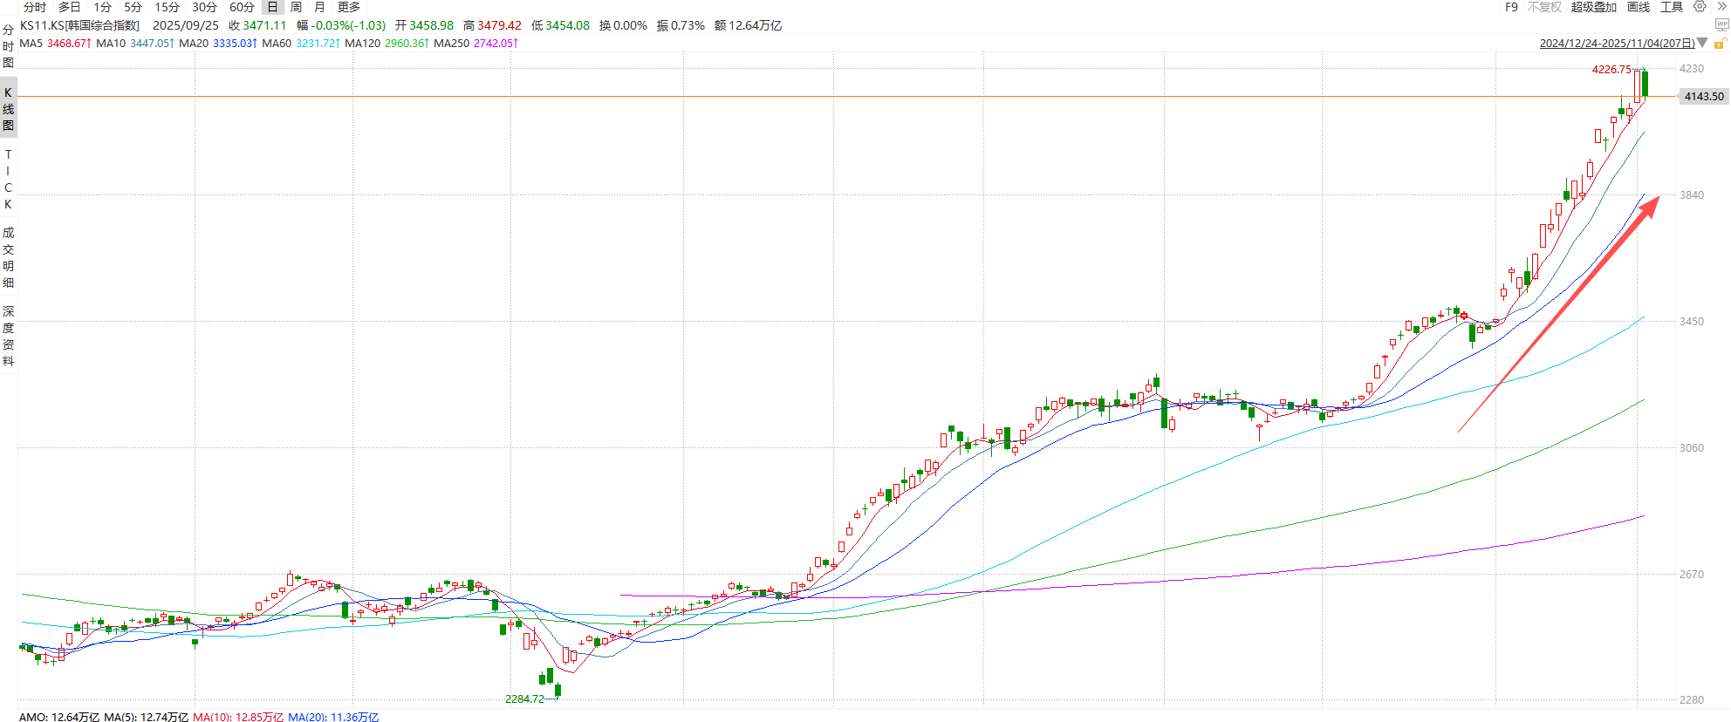
Task: Click the 2025/09/25 date readout
Action: click(186, 25)
